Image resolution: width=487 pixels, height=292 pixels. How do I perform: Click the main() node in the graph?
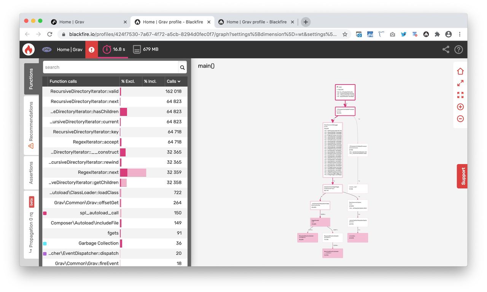tap(345, 92)
